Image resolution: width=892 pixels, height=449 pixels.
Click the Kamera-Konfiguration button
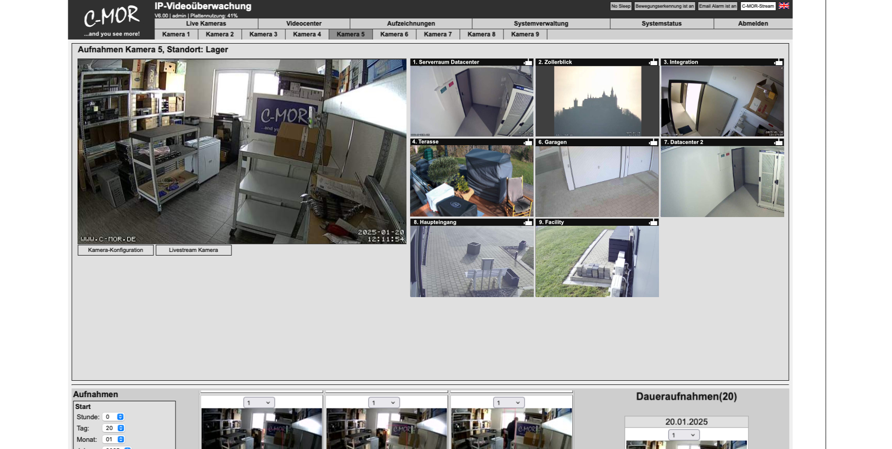pyautogui.click(x=115, y=250)
